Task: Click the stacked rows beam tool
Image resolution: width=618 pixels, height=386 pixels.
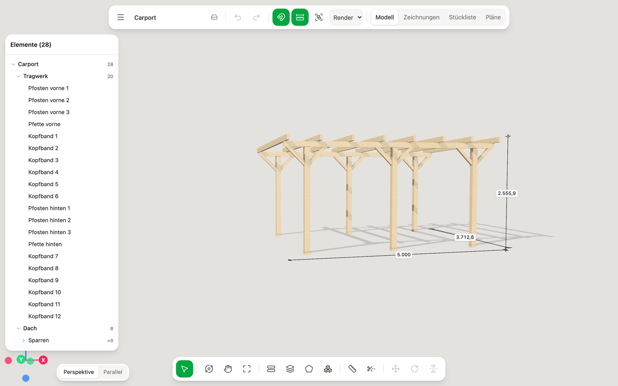Action: coord(271,369)
